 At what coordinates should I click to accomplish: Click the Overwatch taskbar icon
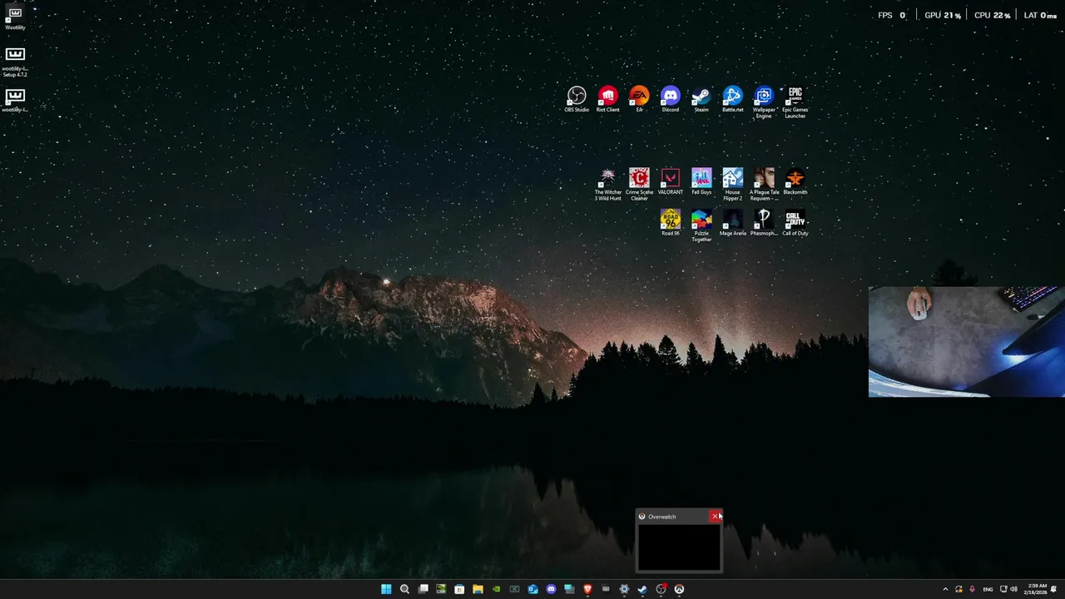tap(679, 589)
